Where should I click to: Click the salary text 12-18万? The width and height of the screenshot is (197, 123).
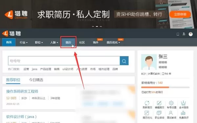click(11, 98)
